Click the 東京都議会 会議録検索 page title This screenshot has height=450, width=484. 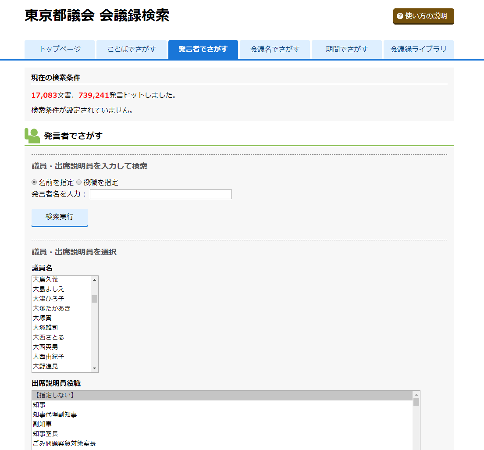pos(97,15)
